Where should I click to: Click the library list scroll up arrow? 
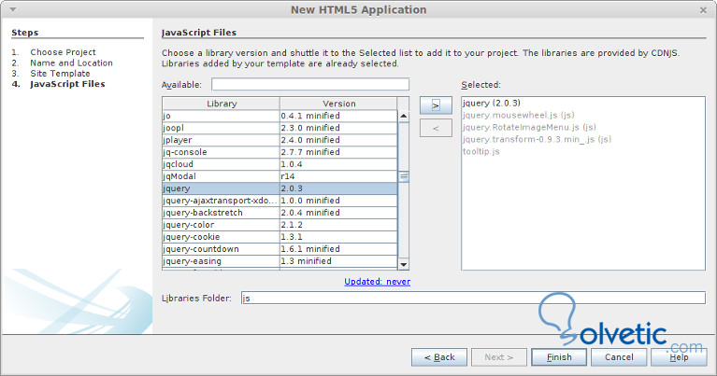[403, 116]
